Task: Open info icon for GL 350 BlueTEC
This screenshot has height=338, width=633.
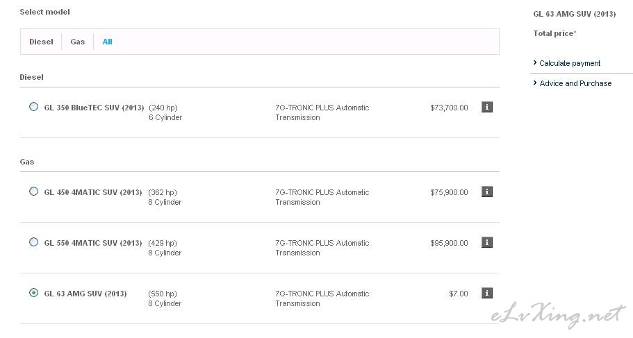Action: (x=487, y=108)
